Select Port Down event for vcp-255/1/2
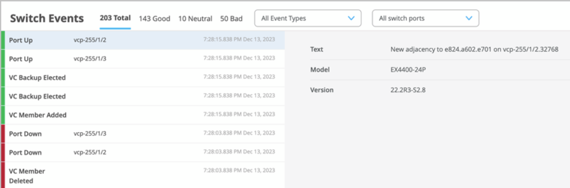The width and height of the screenshot is (570, 188). pos(142,153)
